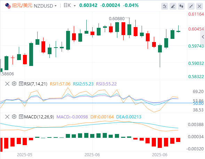Open the candlestick chart style icon

(x=181, y=6)
